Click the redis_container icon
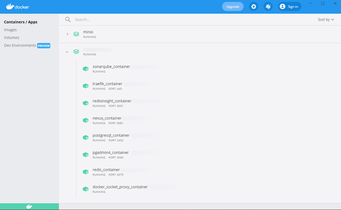 86,172
